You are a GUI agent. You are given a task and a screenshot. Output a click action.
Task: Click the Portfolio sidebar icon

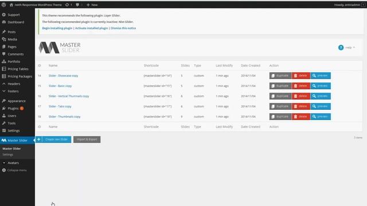[x=4, y=61]
